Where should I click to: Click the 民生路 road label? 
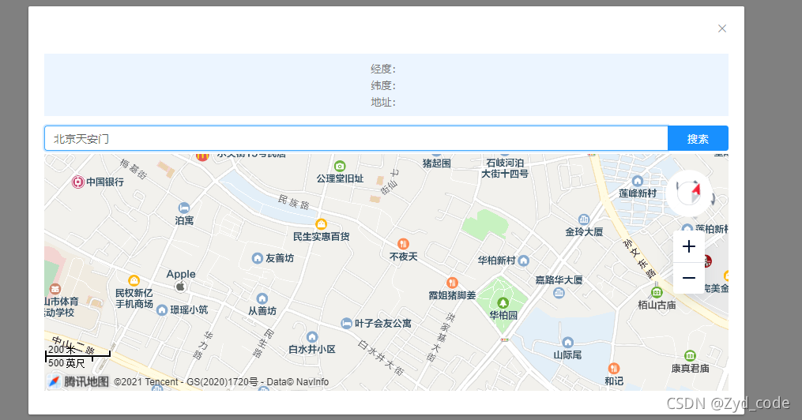click(x=263, y=343)
